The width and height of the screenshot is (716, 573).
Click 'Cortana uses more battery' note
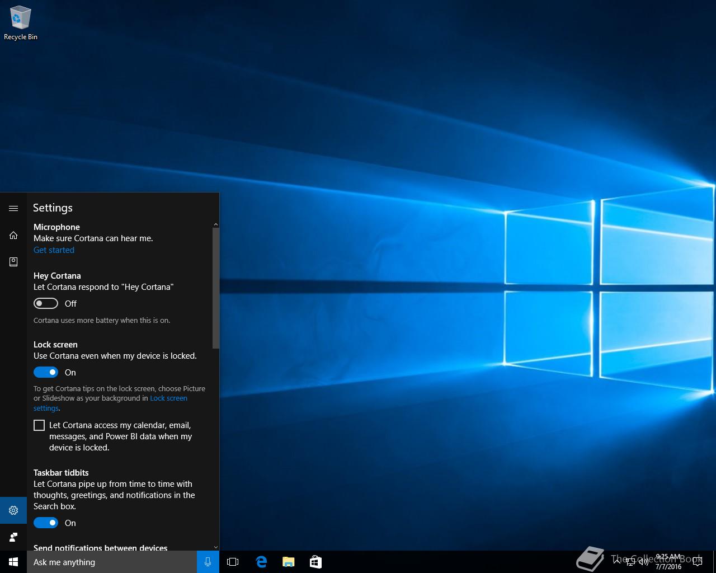point(102,320)
